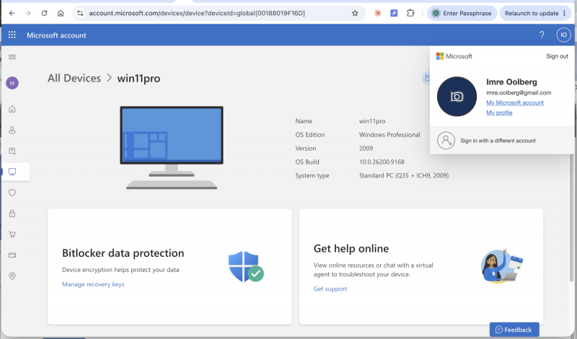Click the Get help online heading
The width and height of the screenshot is (577, 339).
(351, 248)
